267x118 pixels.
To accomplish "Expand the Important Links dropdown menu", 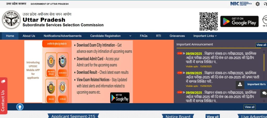I will click(x=205, y=36).
